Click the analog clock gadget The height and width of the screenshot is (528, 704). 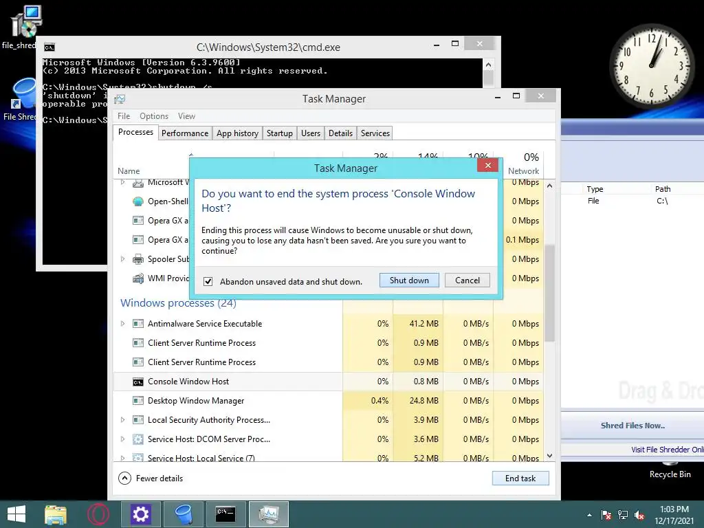pos(652,67)
